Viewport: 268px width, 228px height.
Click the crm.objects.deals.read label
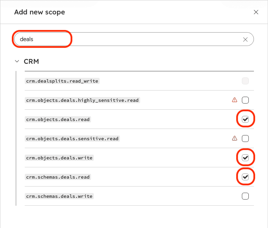point(58,119)
